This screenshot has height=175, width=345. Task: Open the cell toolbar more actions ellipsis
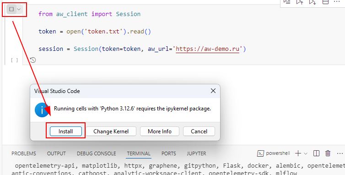[337, 1]
